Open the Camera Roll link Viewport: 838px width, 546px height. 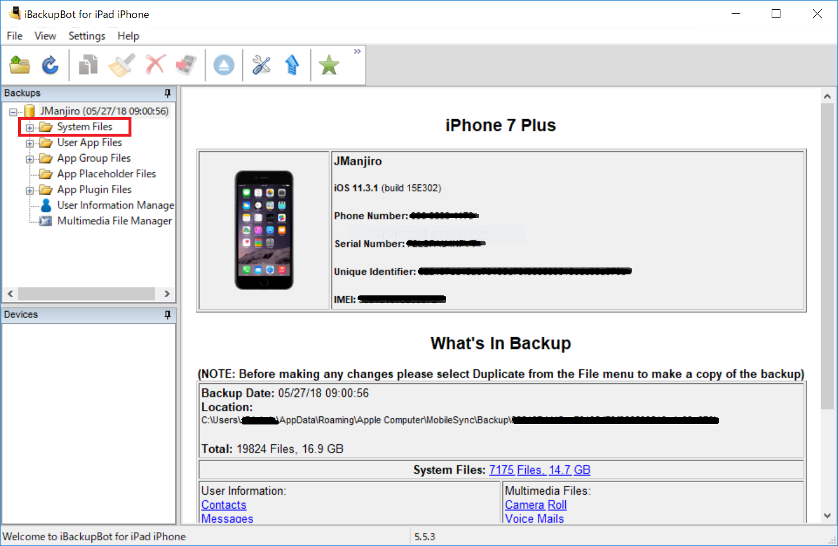click(x=536, y=505)
